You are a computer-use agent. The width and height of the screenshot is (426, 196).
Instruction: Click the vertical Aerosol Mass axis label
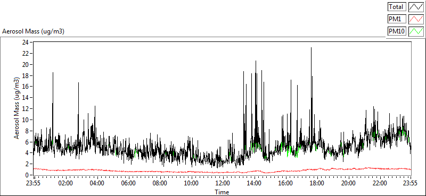coord(17,108)
